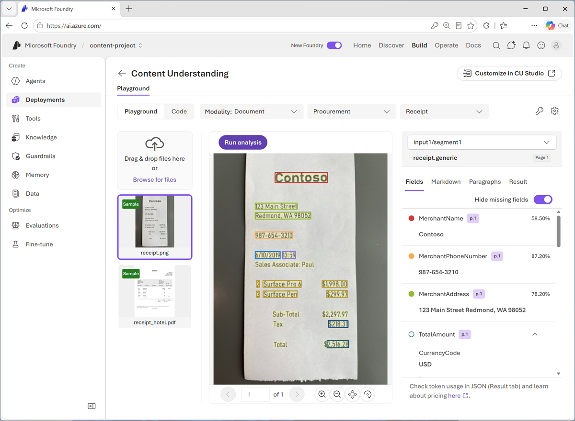This screenshot has width=575, height=421.
Task: Go to the next document page
Action: (297, 394)
